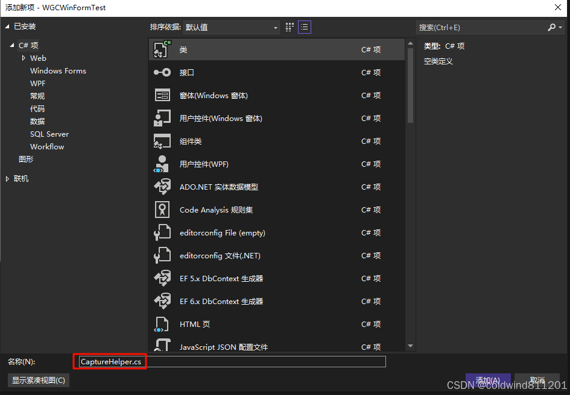Switch to medium icons list view
Image resolution: width=570 pixels, height=395 pixels.
point(305,27)
